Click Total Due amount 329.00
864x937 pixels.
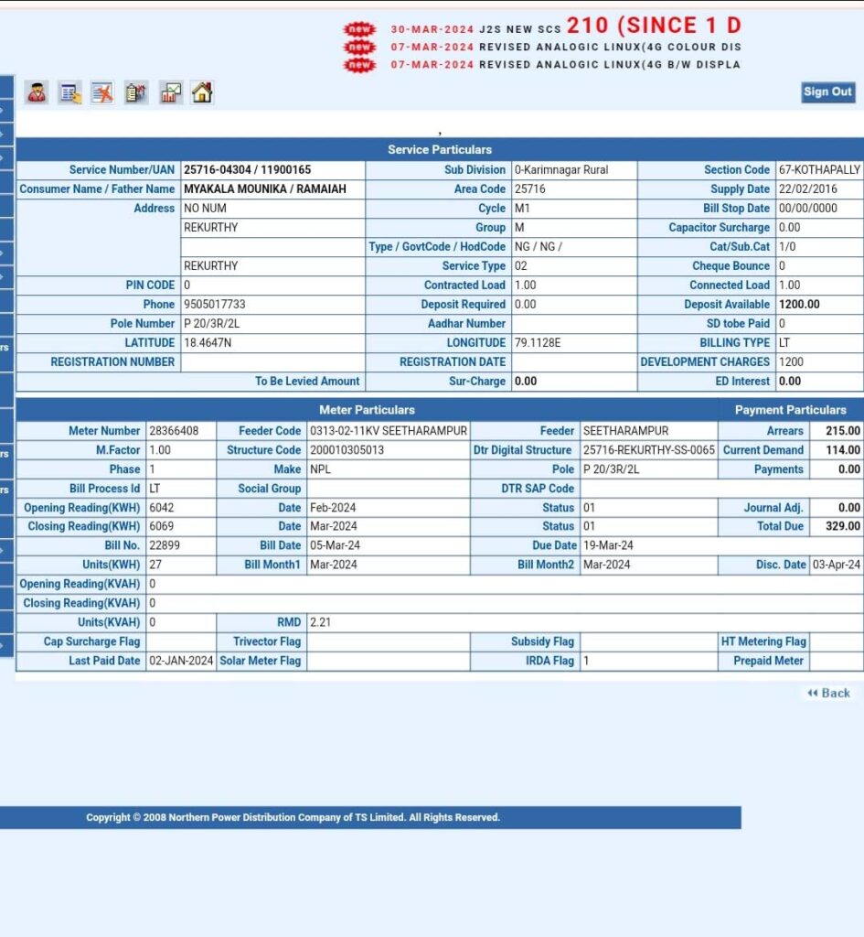click(842, 526)
